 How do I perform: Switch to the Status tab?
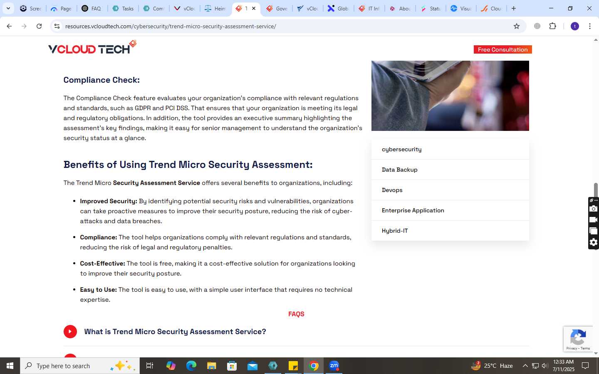431,8
